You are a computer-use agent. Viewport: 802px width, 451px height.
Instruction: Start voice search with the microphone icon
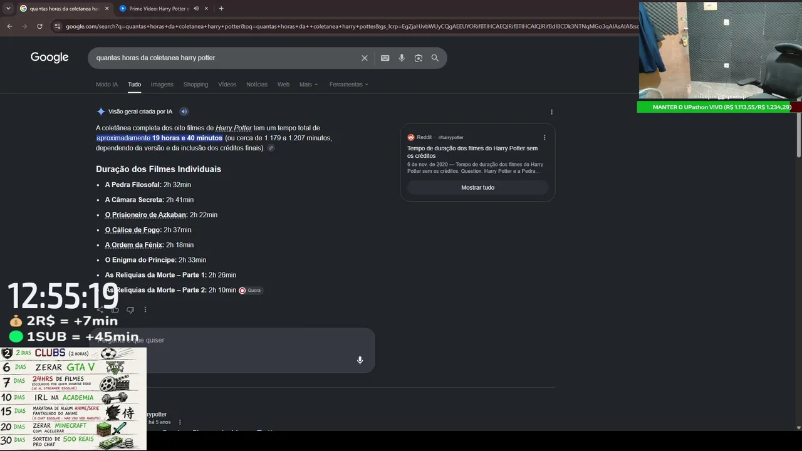[402, 58]
